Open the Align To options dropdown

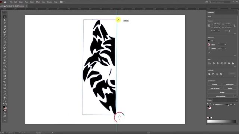(209, 63)
